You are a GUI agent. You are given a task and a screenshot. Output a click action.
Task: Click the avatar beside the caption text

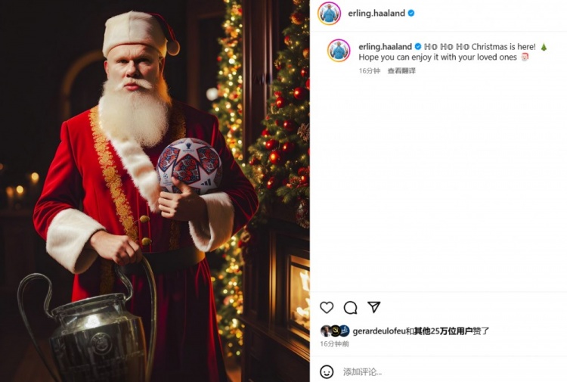[x=339, y=51]
